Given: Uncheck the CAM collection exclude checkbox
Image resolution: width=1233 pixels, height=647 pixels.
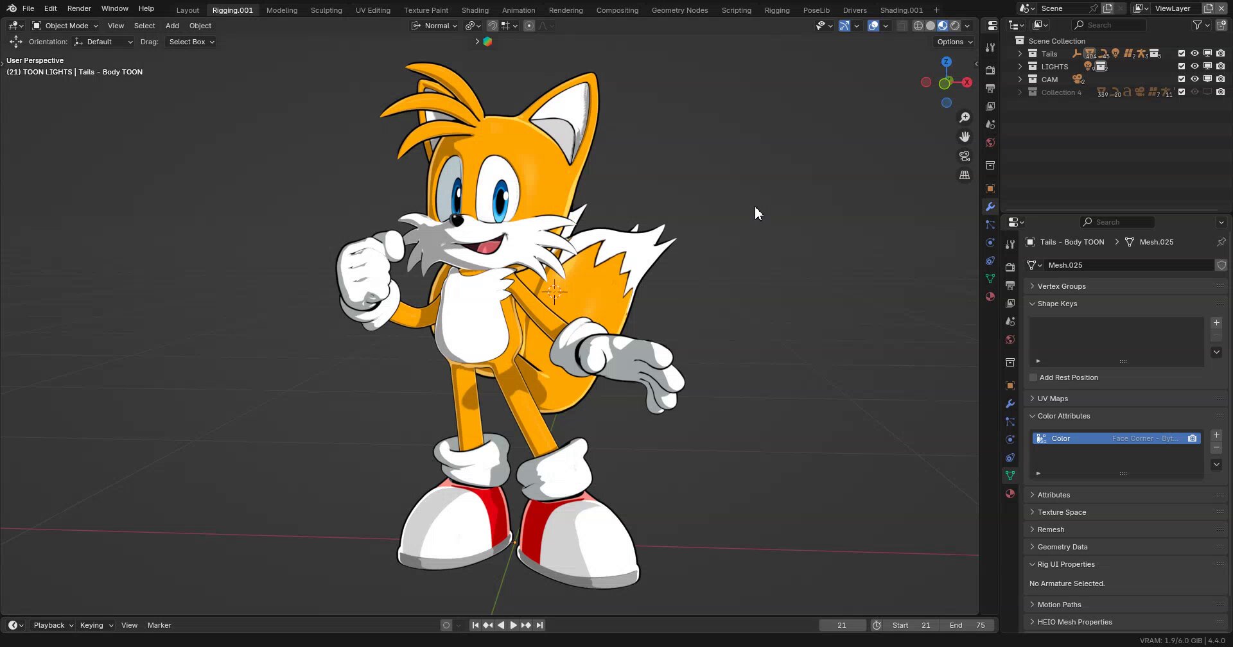Looking at the screenshot, I should click(x=1182, y=79).
